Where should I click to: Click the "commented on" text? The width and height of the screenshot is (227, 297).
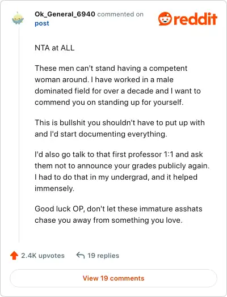(120, 14)
